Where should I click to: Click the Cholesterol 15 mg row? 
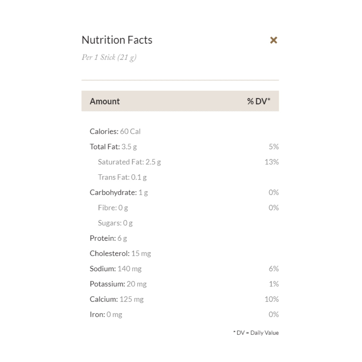tap(120, 253)
